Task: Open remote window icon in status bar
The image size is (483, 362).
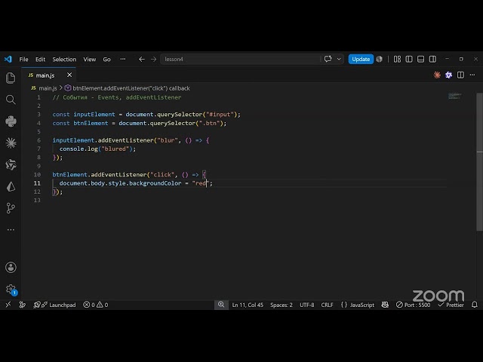Action: coord(8,305)
